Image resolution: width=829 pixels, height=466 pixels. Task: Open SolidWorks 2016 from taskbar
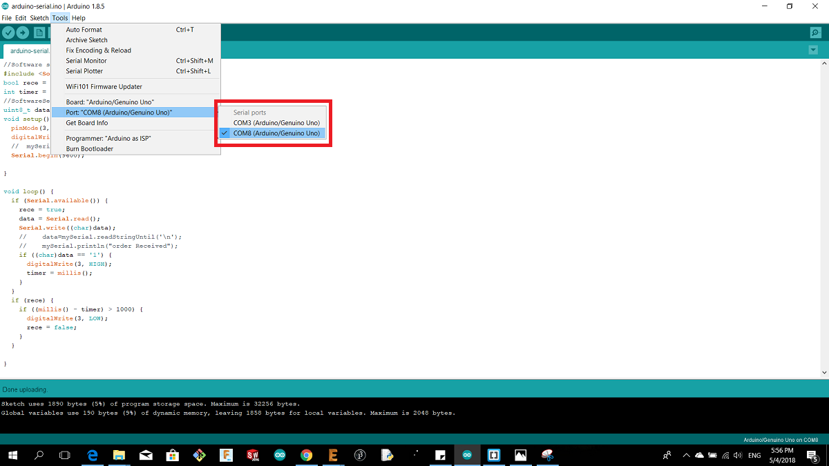(x=253, y=456)
